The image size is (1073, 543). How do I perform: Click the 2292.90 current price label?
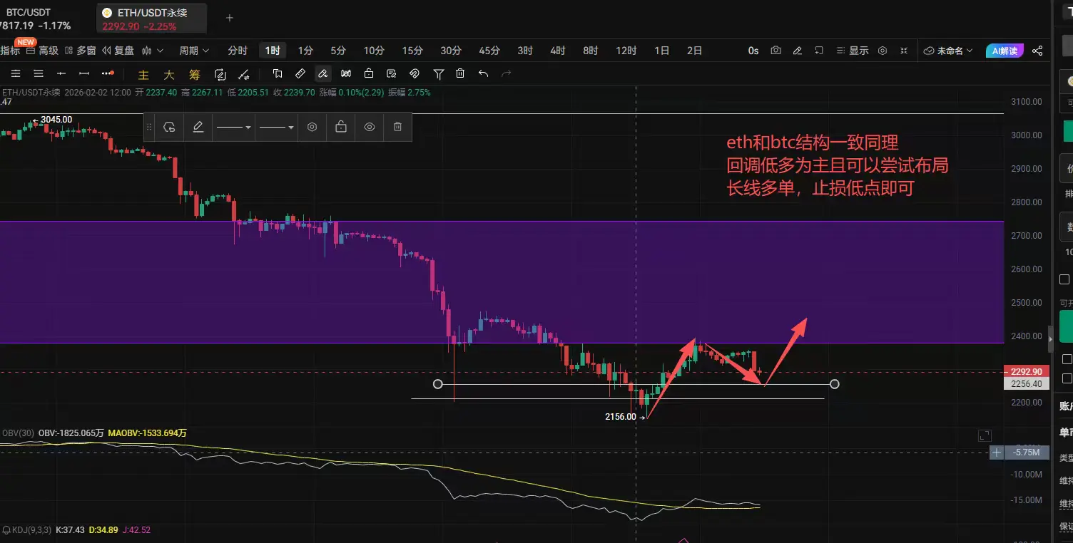coord(1027,372)
